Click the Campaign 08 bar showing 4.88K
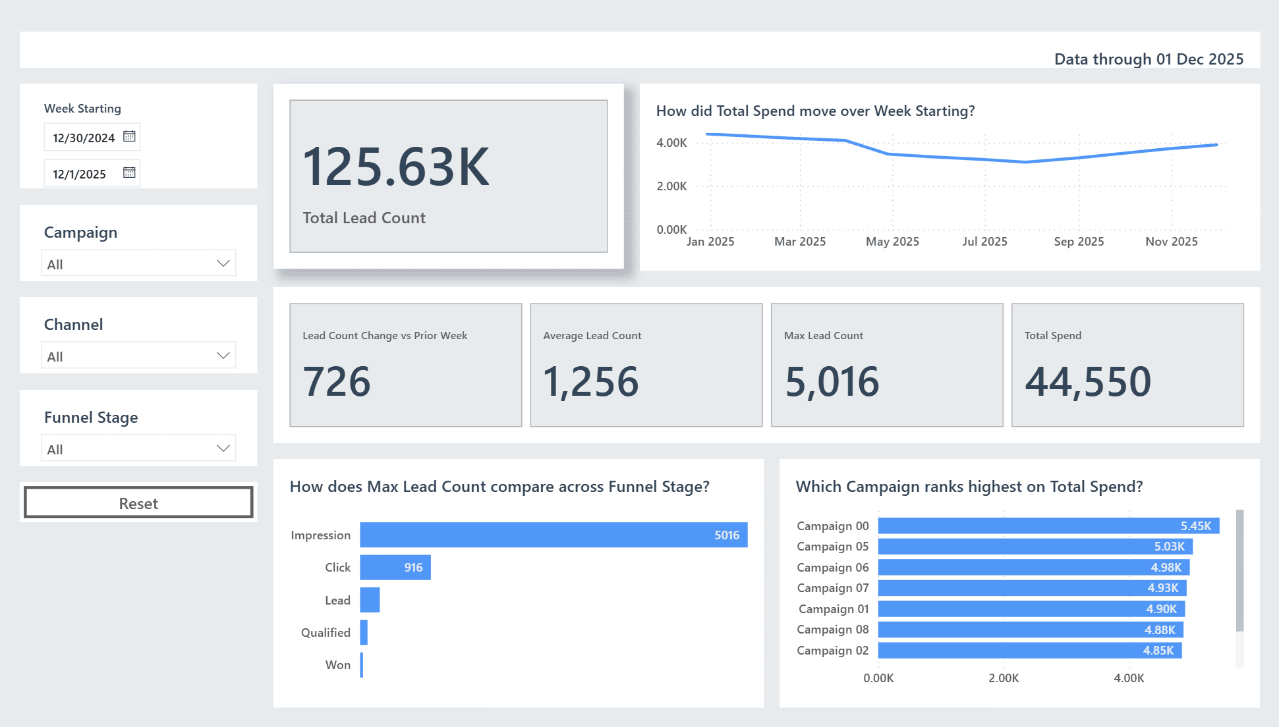The width and height of the screenshot is (1279, 727). pyautogui.click(x=1031, y=630)
